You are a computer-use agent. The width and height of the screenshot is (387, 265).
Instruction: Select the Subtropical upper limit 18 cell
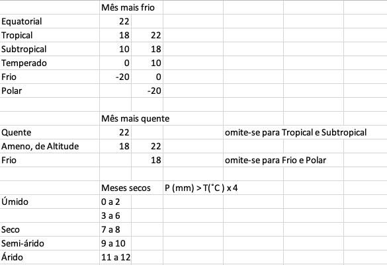pos(147,49)
